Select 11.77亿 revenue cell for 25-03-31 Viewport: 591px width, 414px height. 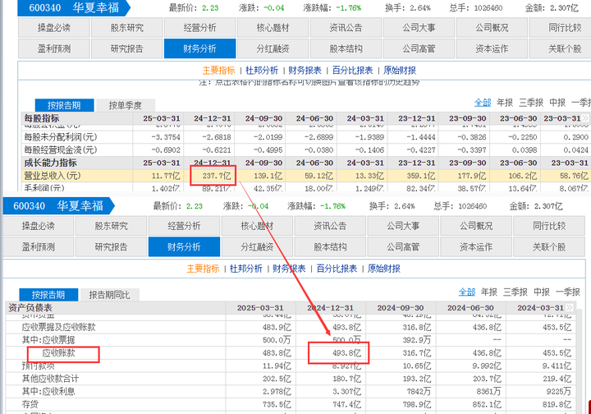(166, 176)
